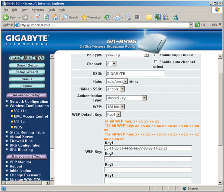This screenshot has width=224, height=192.
Task: Click the Reboot link
Action: 16,166
